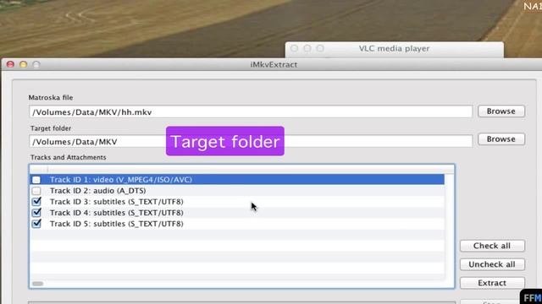Click the tracks list horizontal scrollbar thumb
The height and width of the screenshot is (304, 542).
point(37,284)
